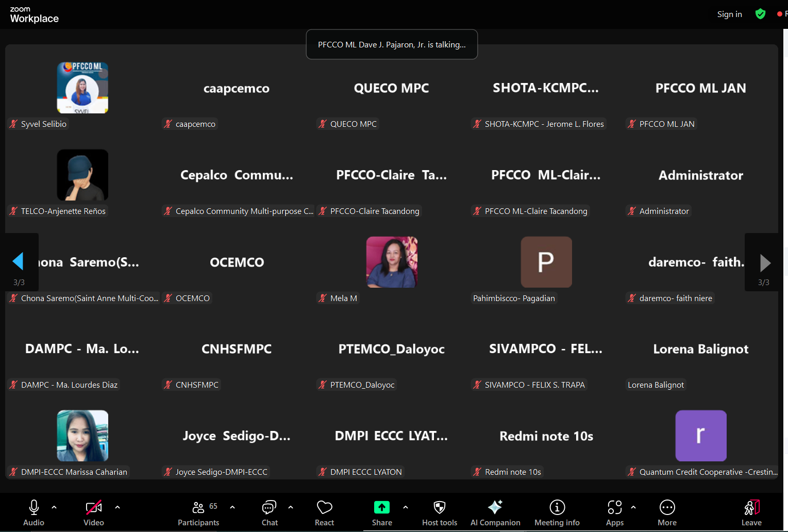
Task: Open the Chat panel
Action: (269, 513)
